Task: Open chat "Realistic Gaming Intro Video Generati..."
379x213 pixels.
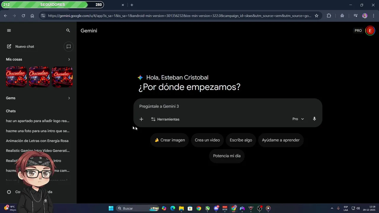Action: [38, 151]
